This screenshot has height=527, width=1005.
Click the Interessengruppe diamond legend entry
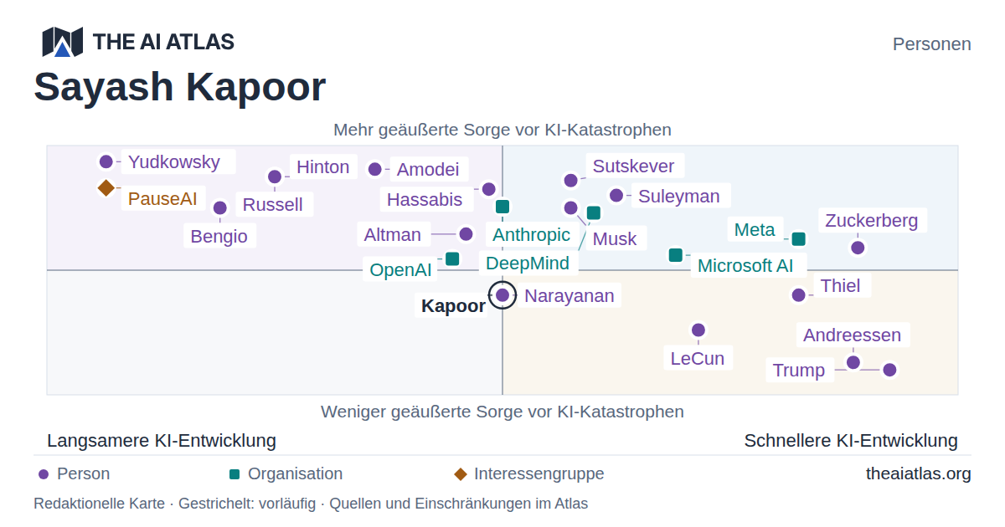(529, 474)
